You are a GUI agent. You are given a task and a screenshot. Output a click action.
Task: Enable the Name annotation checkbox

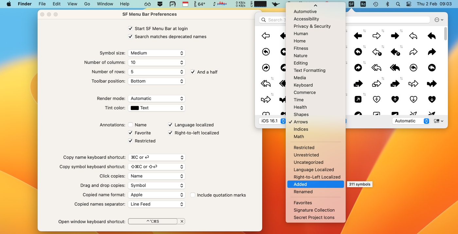tap(131, 125)
